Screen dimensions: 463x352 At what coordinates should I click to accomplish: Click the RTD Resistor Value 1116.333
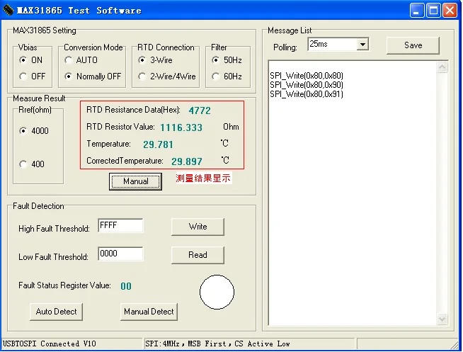click(181, 127)
